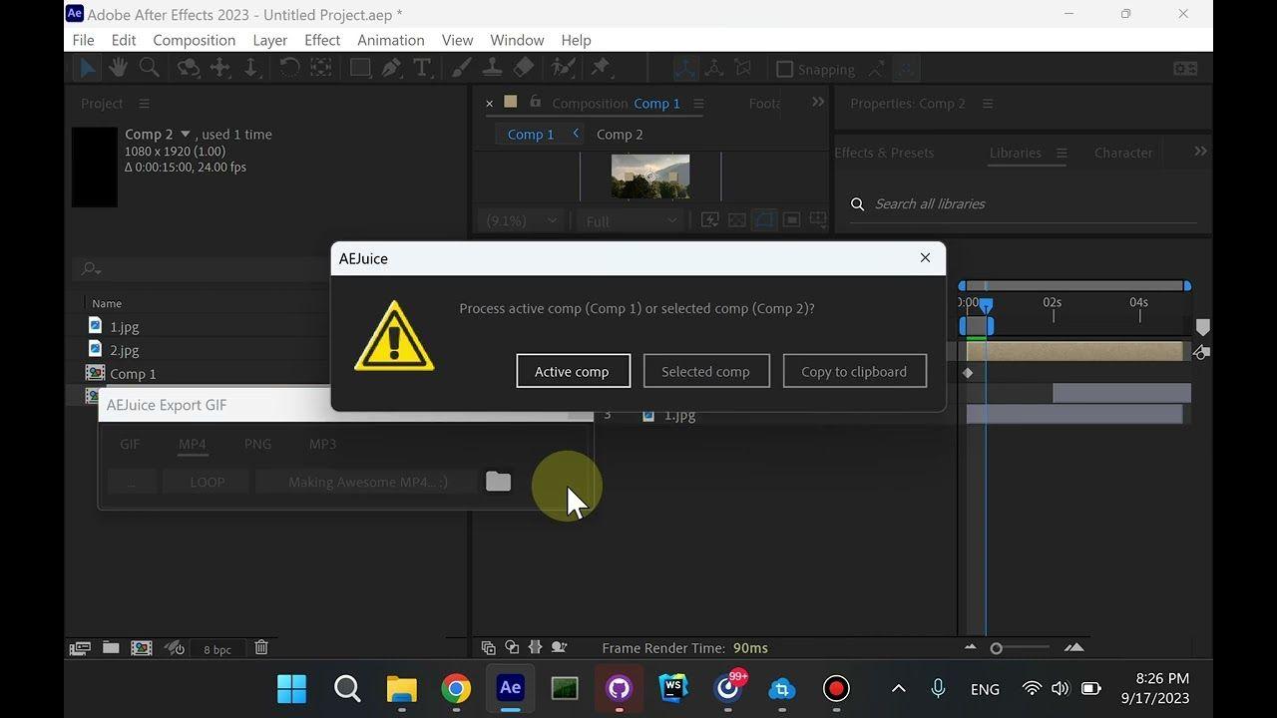Viewport: 1277px width, 718px height.
Task: Click the Local Axis Mode icon
Action: click(x=684, y=69)
